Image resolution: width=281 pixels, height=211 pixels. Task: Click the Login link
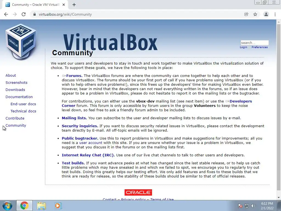(243, 47)
